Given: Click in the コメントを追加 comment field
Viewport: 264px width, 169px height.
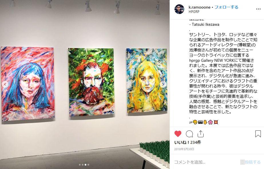Looking at the screenshot, I should tap(207, 162).
